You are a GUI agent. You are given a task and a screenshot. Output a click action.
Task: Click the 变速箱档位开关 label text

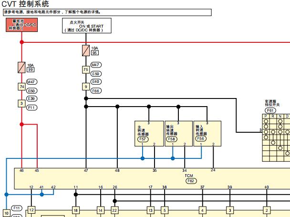point(272,103)
